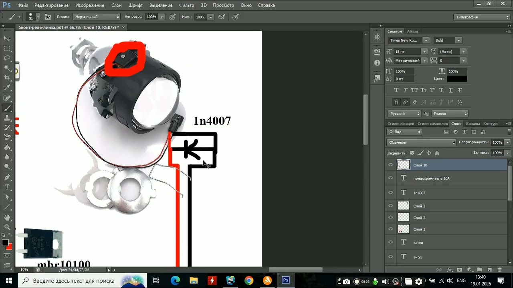
Task: Click the black foreground color swatch
Action: (5, 242)
